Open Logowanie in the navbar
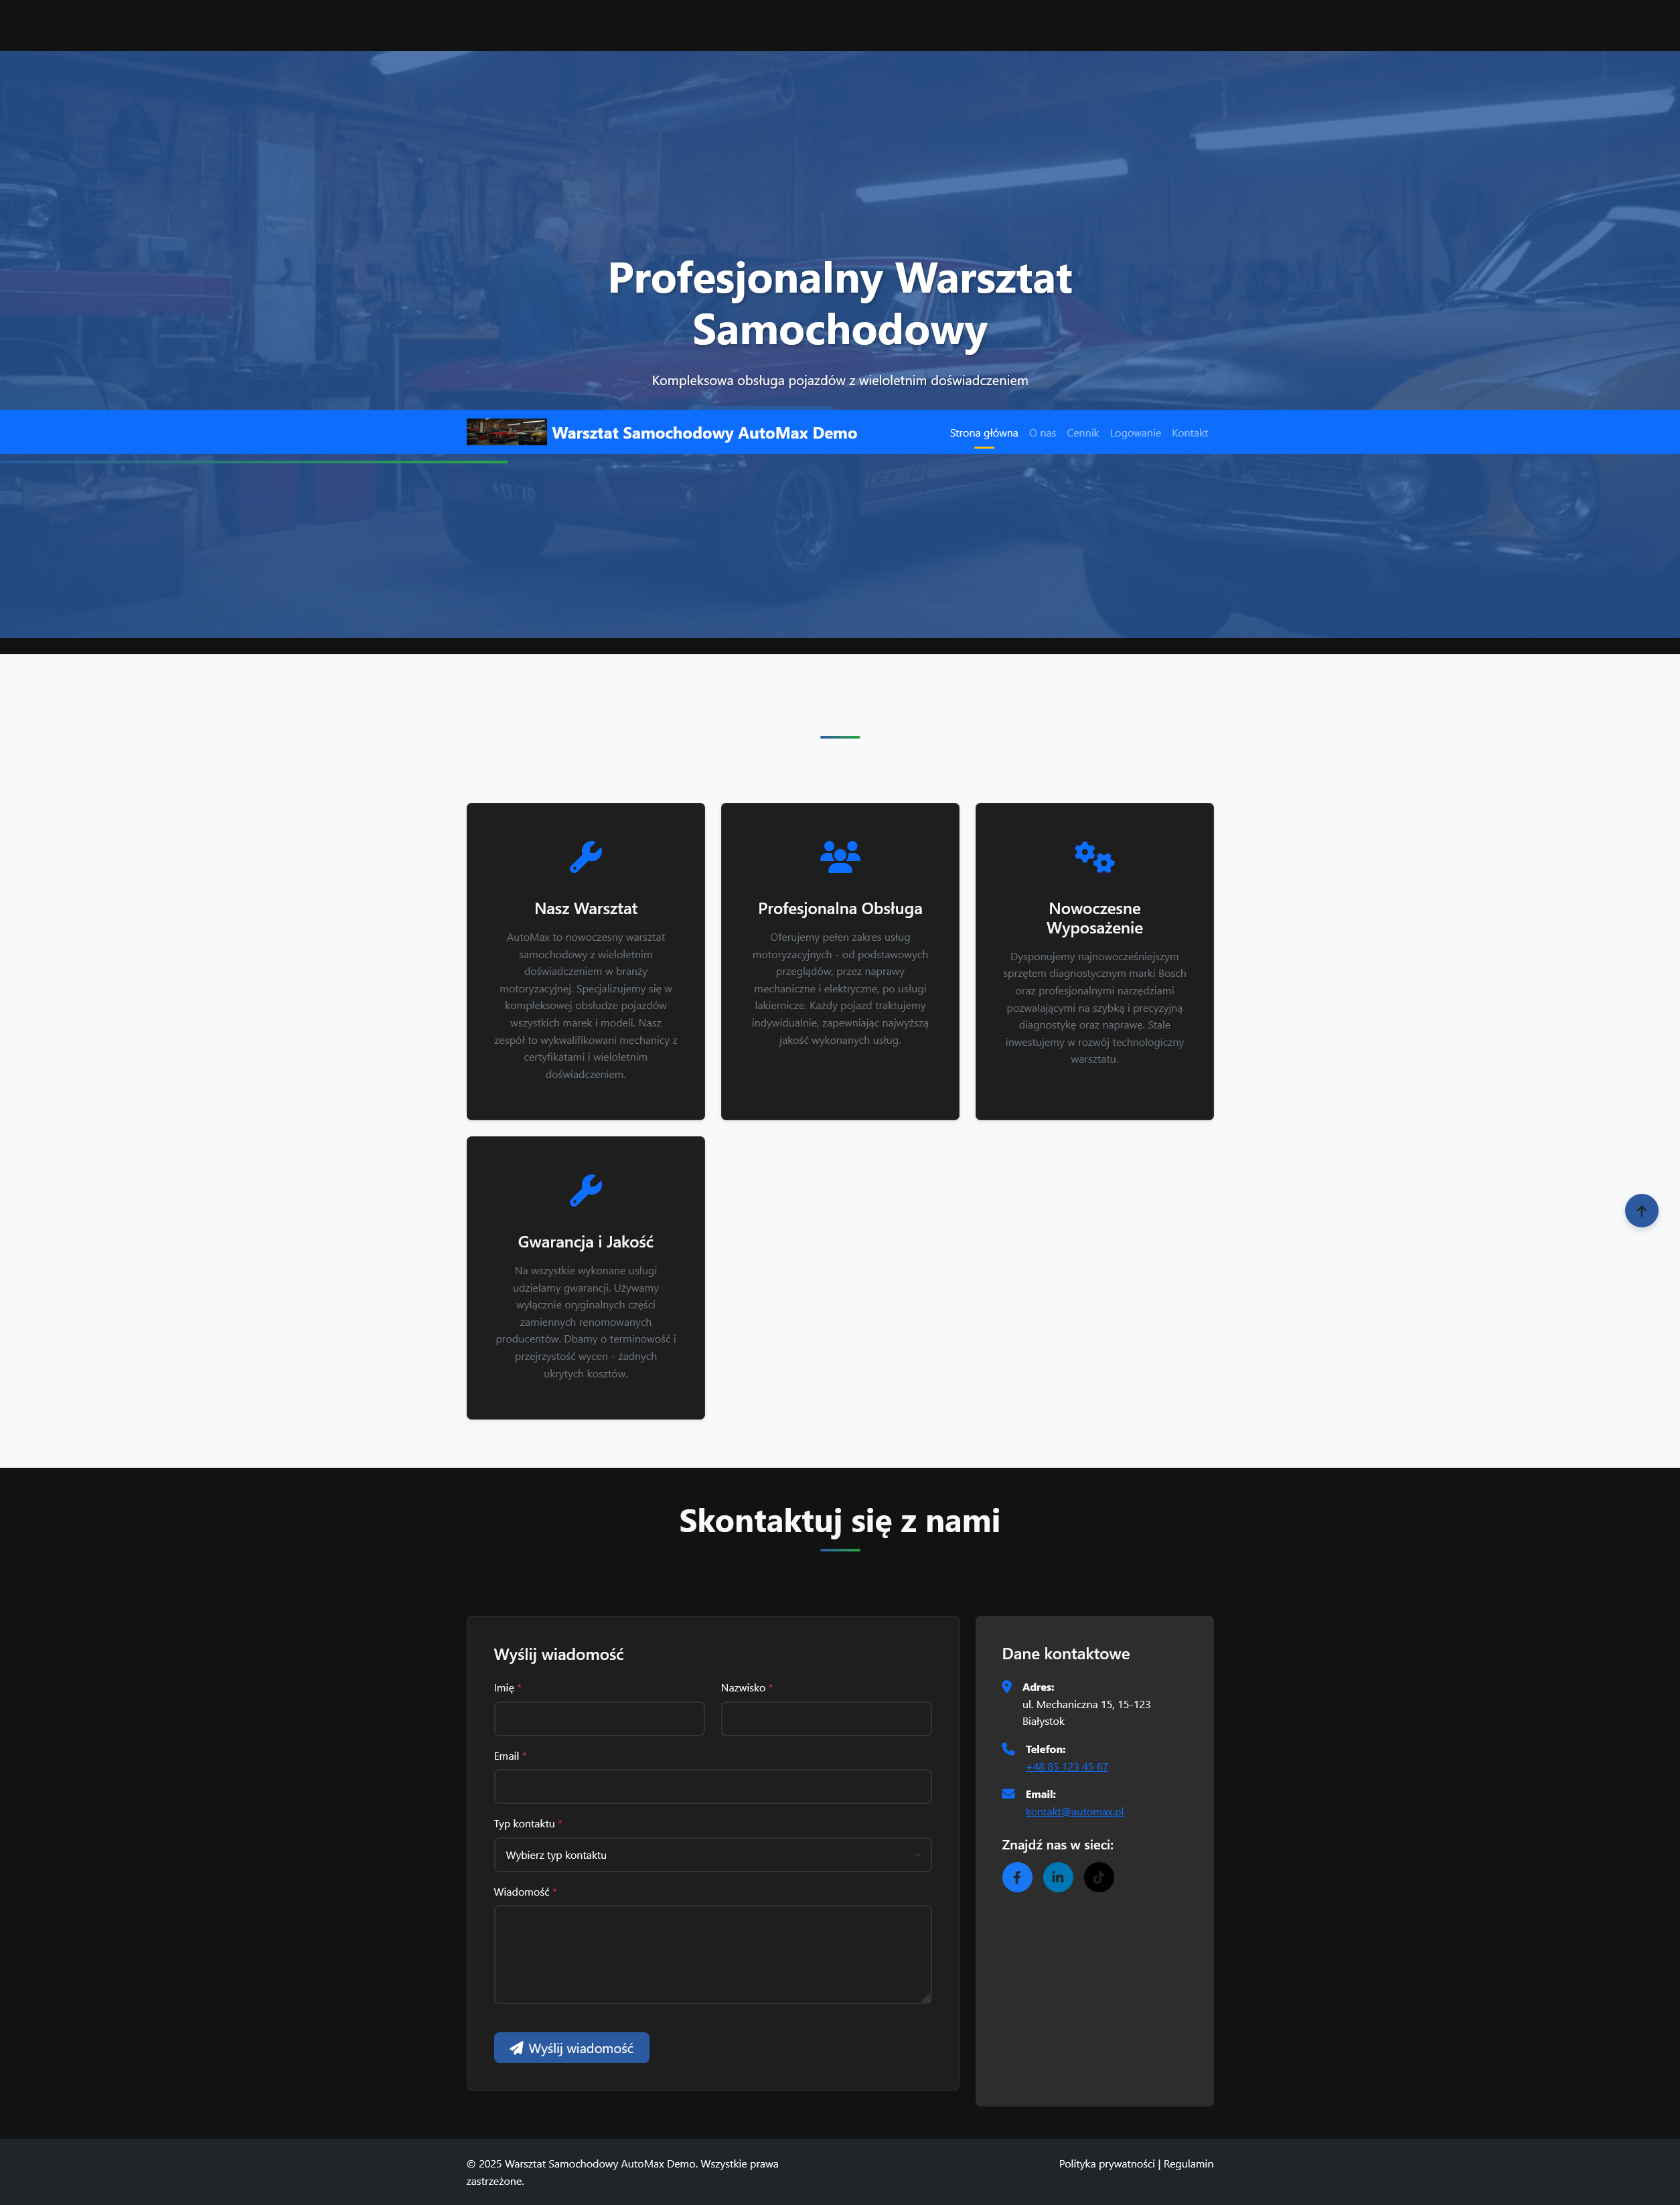 pos(1135,433)
